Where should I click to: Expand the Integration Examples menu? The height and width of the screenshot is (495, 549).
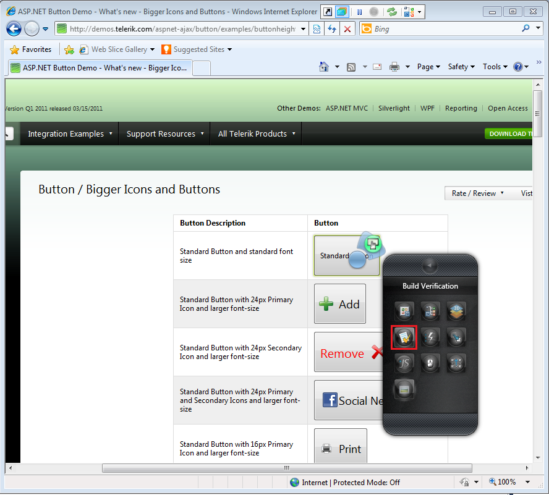tap(70, 133)
